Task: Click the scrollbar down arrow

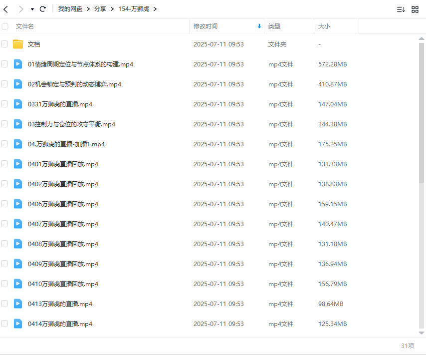Action: (422, 333)
